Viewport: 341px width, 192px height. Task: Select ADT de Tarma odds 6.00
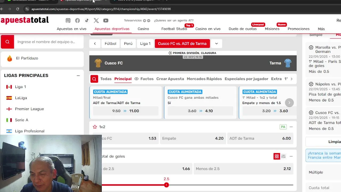260,138
